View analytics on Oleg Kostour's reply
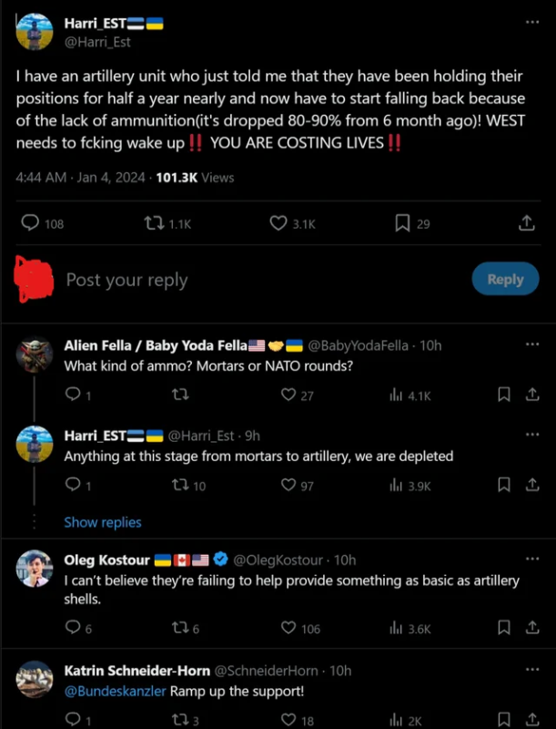Image resolution: width=556 pixels, height=729 pixels. [x=396, y=628]
